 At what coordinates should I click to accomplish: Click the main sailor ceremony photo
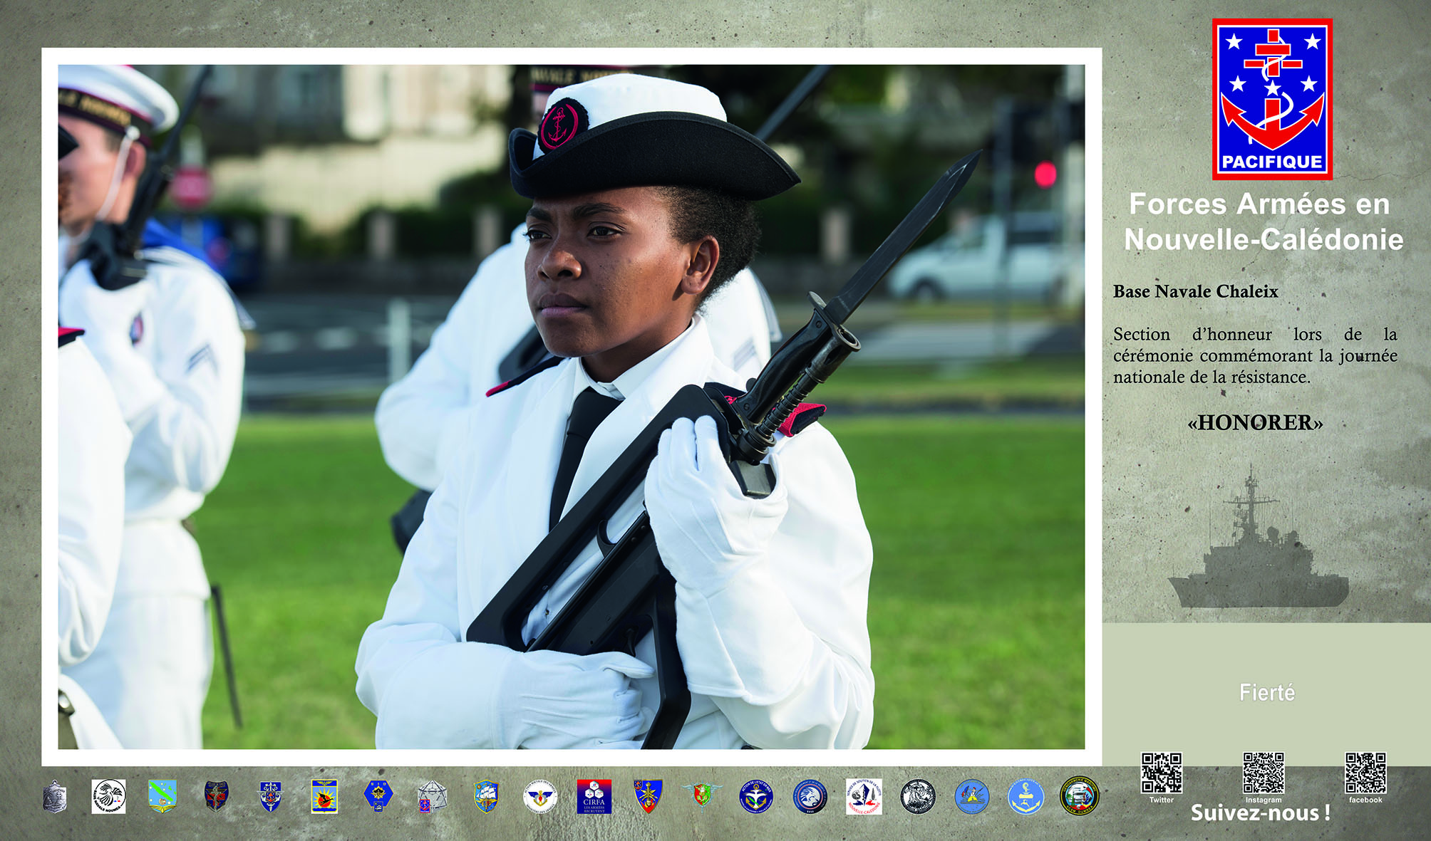coord(570,406)
